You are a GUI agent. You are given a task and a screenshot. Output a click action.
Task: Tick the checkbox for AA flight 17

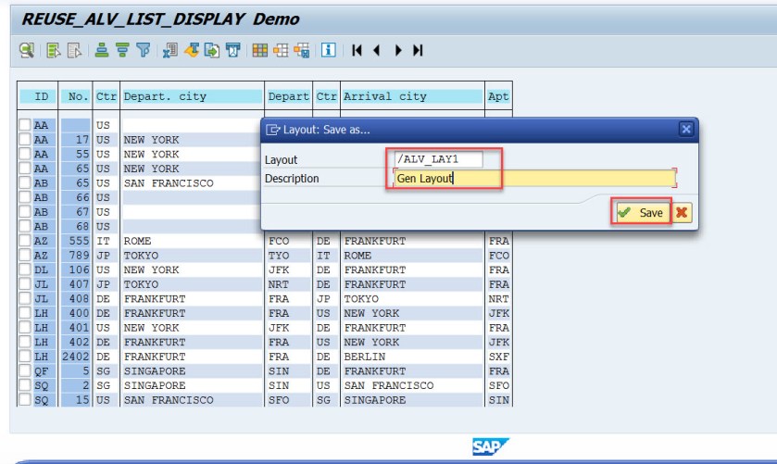point(25,139)
